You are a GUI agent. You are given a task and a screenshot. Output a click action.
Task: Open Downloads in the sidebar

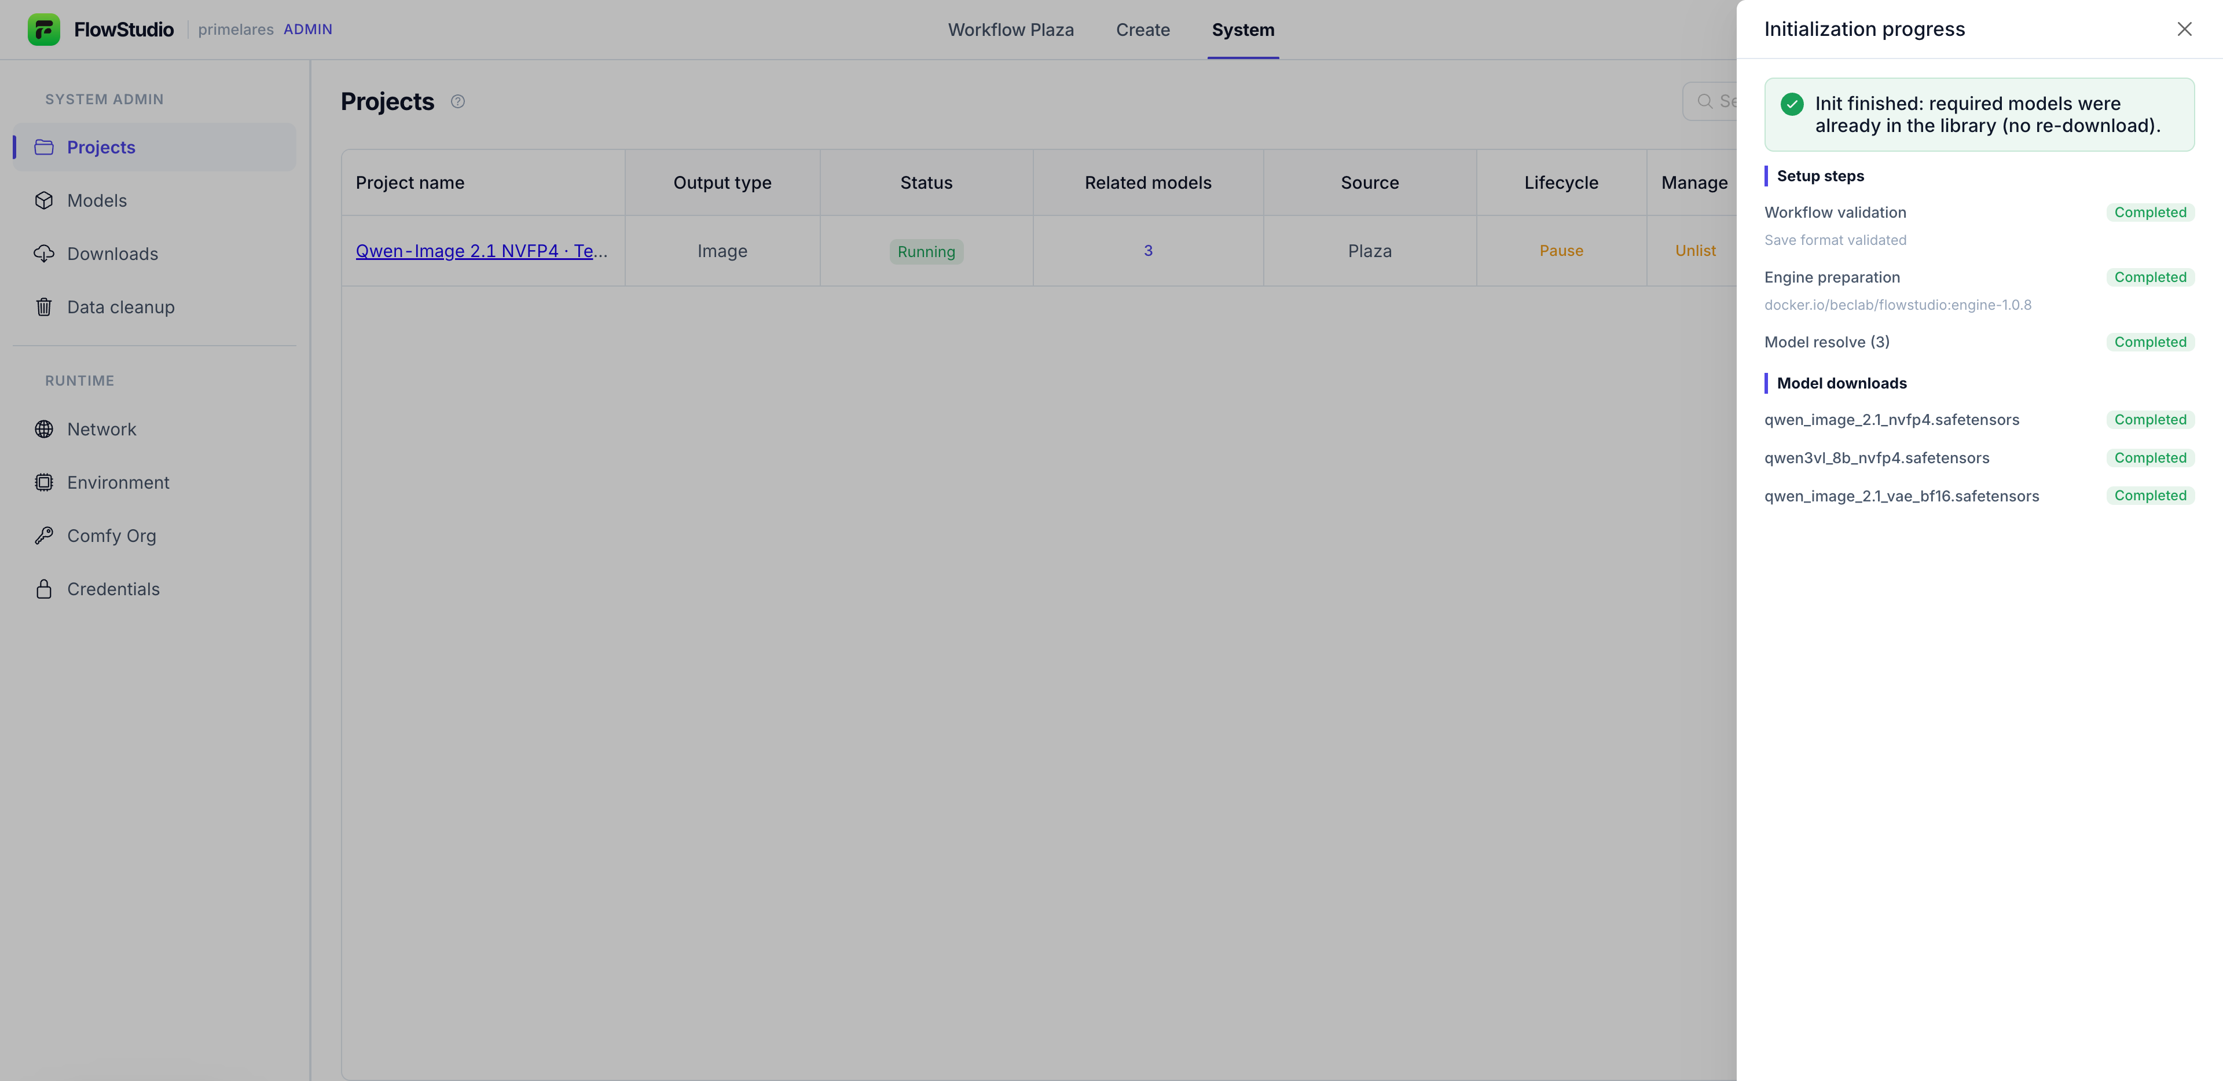[155, 254]
